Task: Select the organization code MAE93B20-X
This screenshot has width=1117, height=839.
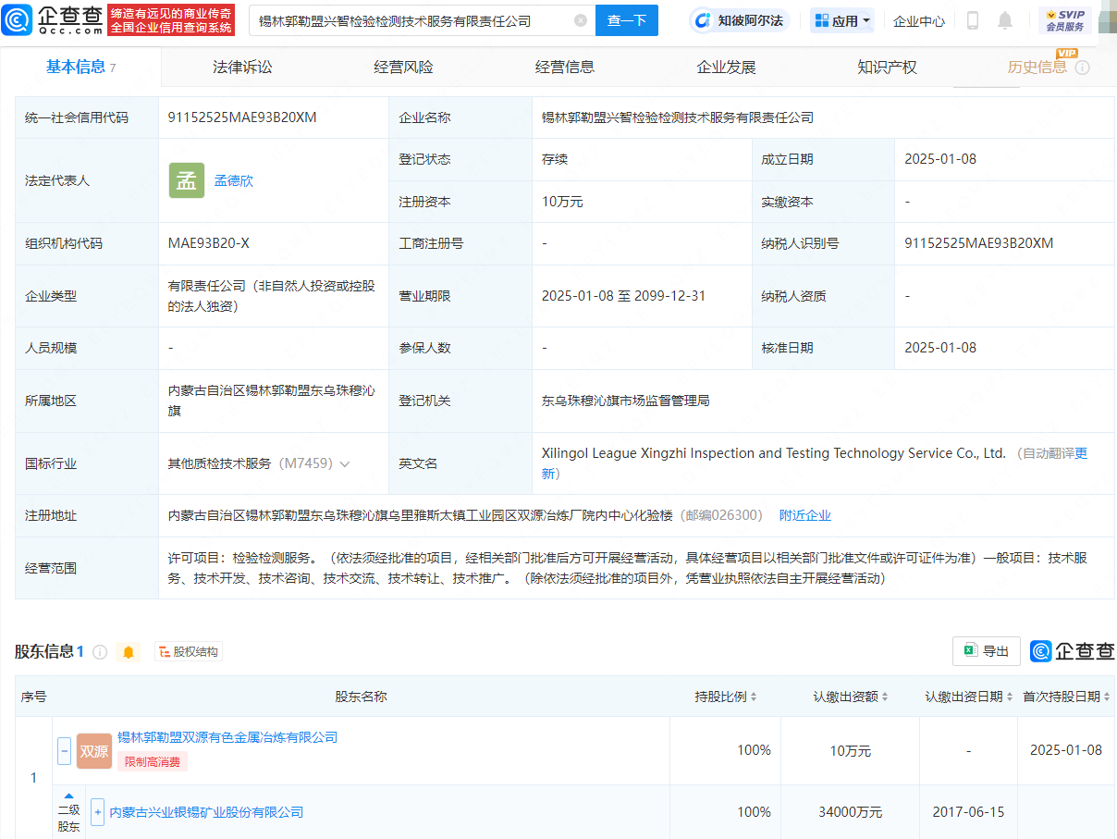Action: 209,243
